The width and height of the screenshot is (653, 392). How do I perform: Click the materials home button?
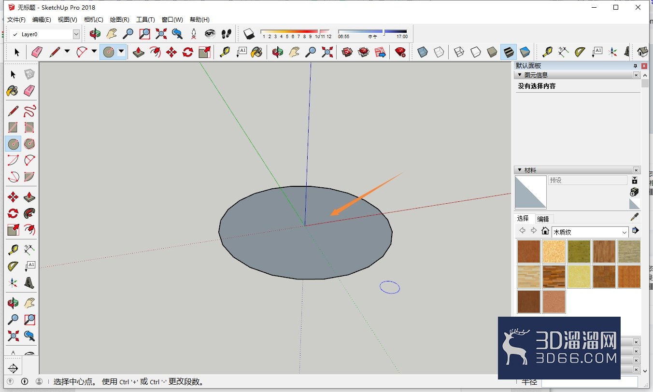pos(545,231)
